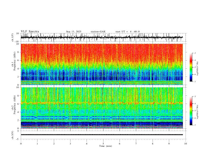Viewport: 209px width, 161px height.
Task: Click time tick label '3' on x-axis
Action: coord(70,144)
